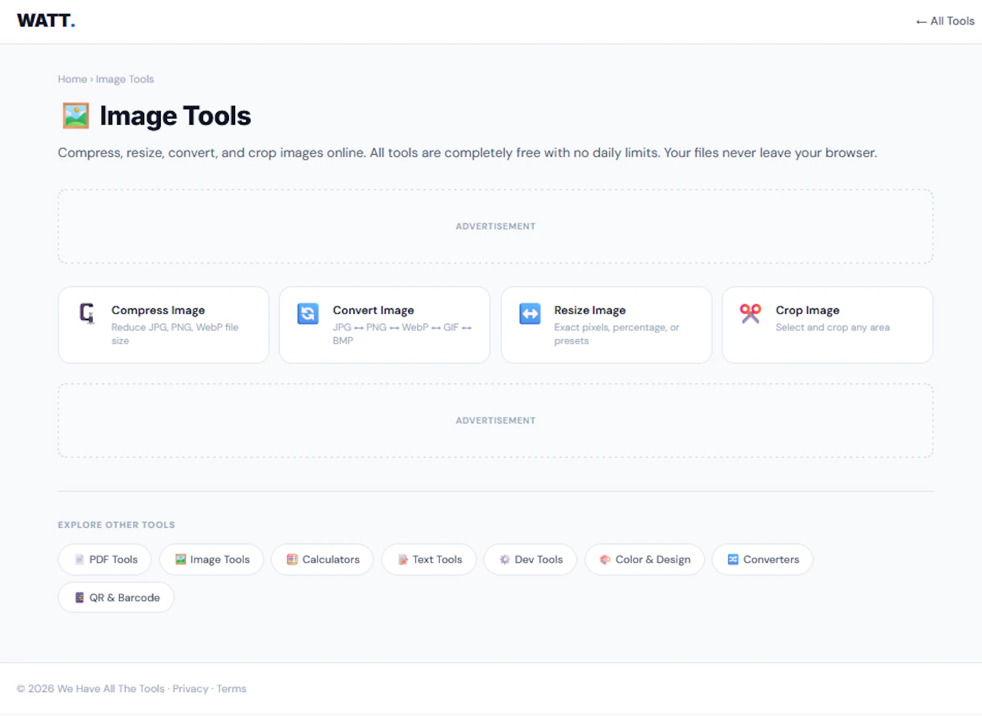Viewport: 982px width, 716px height.
Task: Click the Image Tools chip picture icon
Action: [x=180, y=559]
